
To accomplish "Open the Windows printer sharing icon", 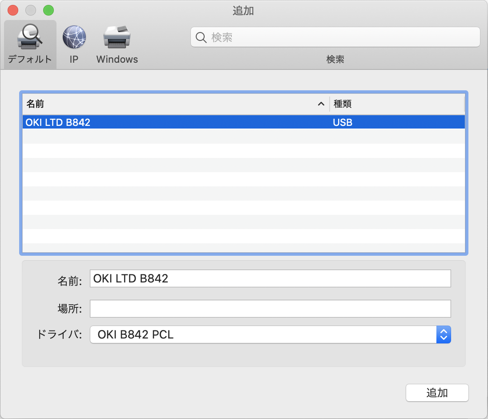I will [x=117, y=37].
